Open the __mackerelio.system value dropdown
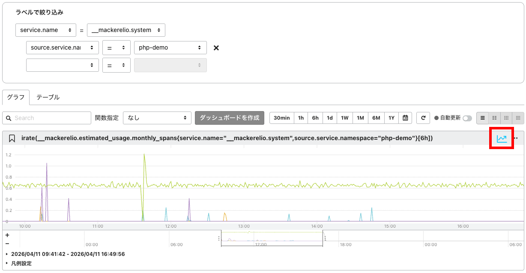526x273 pixels. pos(126,30)
